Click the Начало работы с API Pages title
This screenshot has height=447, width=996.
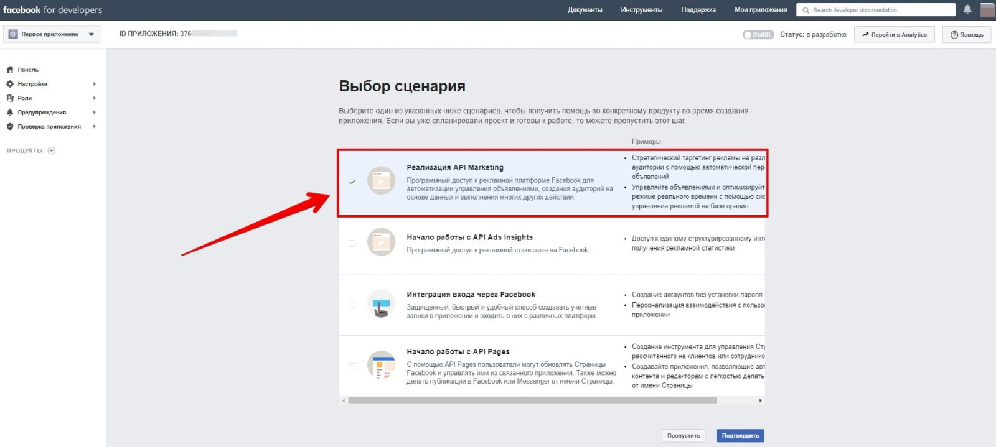click(458, 351)
